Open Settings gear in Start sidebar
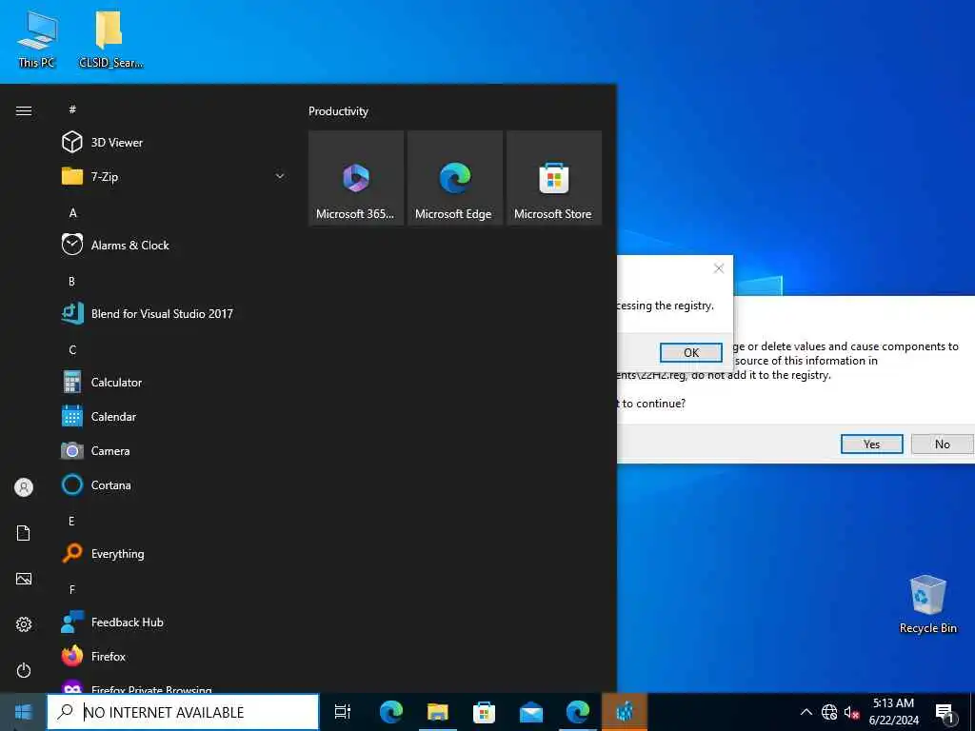975x731 pixels. 24,624
